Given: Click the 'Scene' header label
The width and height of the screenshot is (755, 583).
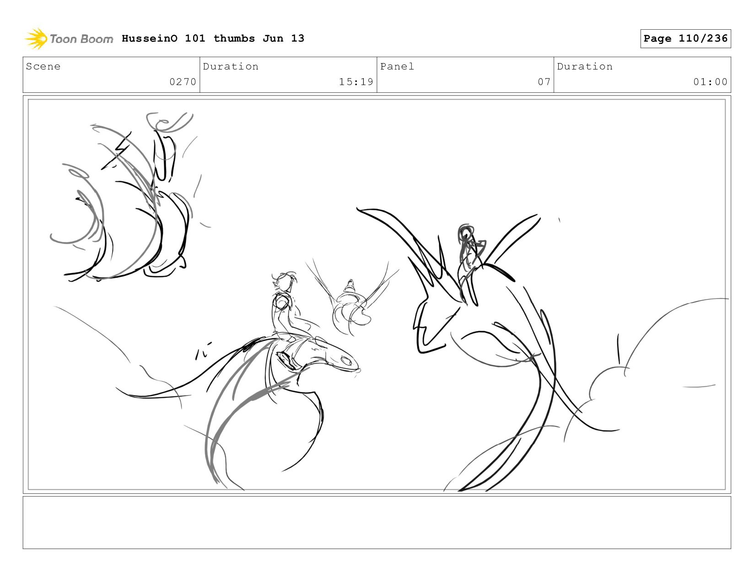Looking at the screenshot, I should coord(43,66).
